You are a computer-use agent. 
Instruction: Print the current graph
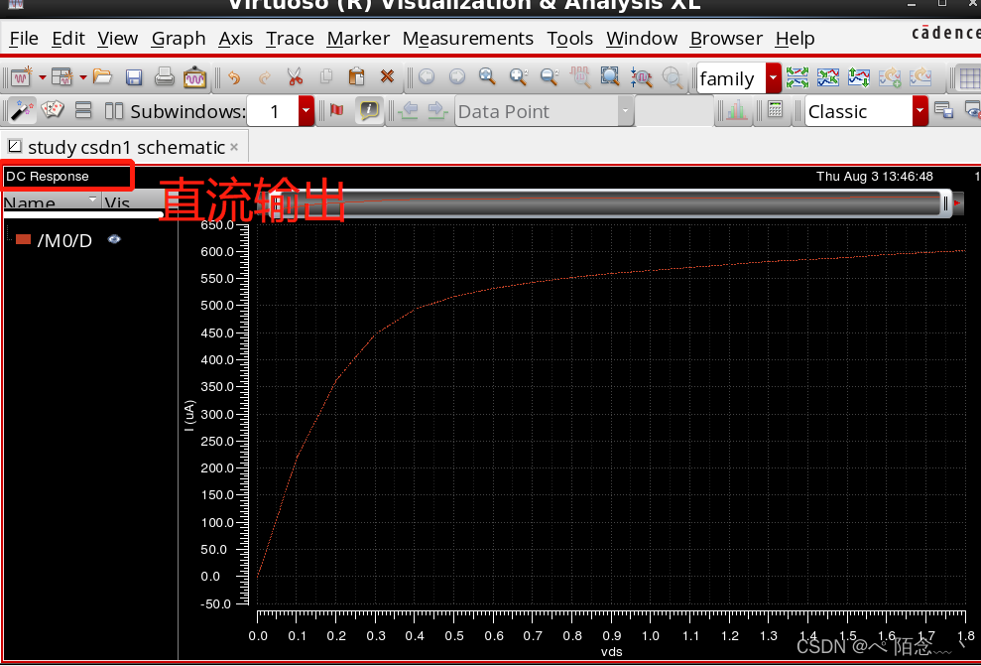164,77
